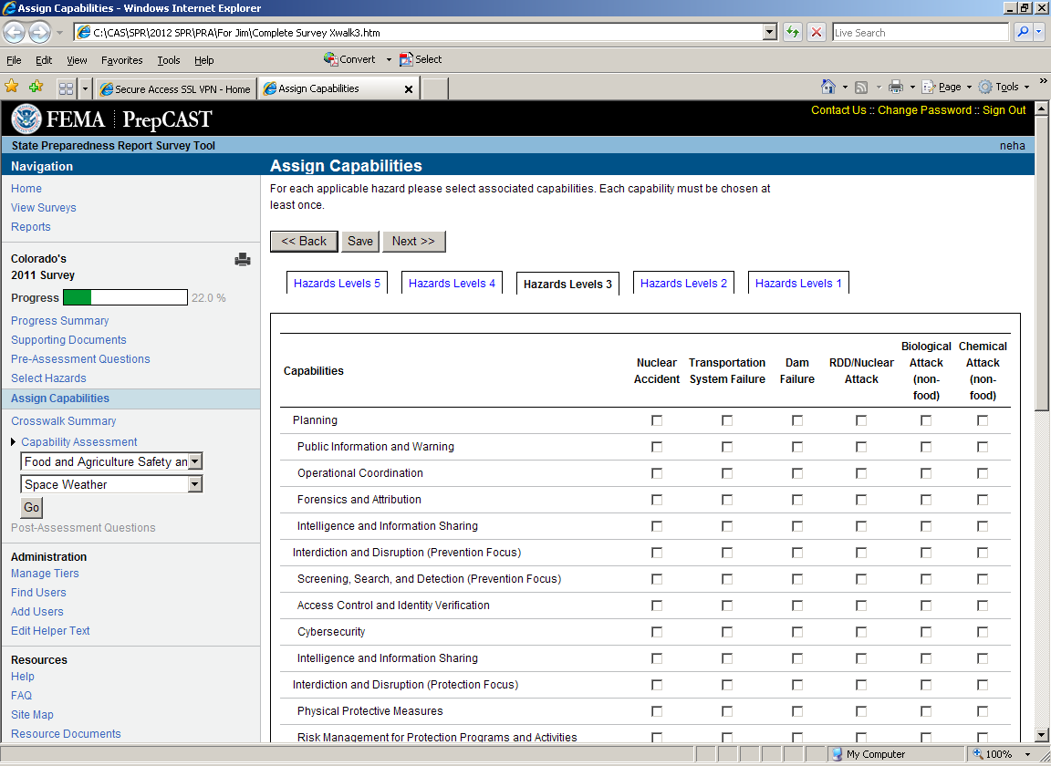1051x766 pixels.
Task: Switch to Hazards Levels 5 tab
Action: tap(337, 284)
